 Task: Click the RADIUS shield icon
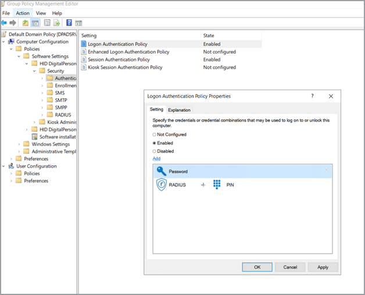coord(162,185)
